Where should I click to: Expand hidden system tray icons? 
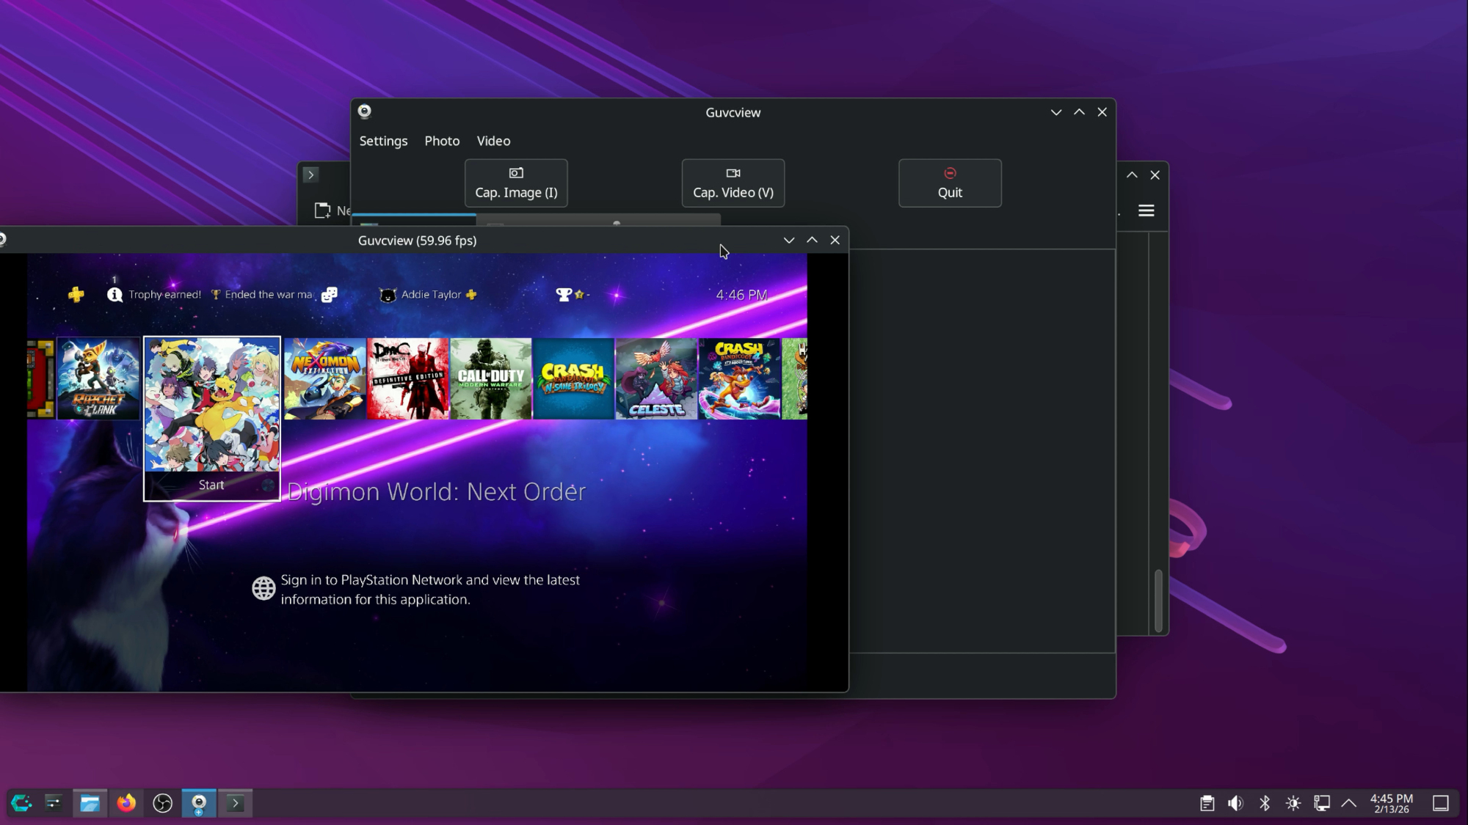pyautogui.click(x=1348, y=803)
